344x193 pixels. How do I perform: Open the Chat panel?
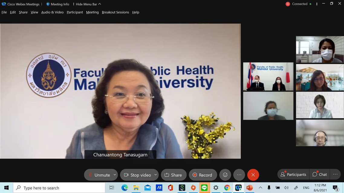coord(320,174)
